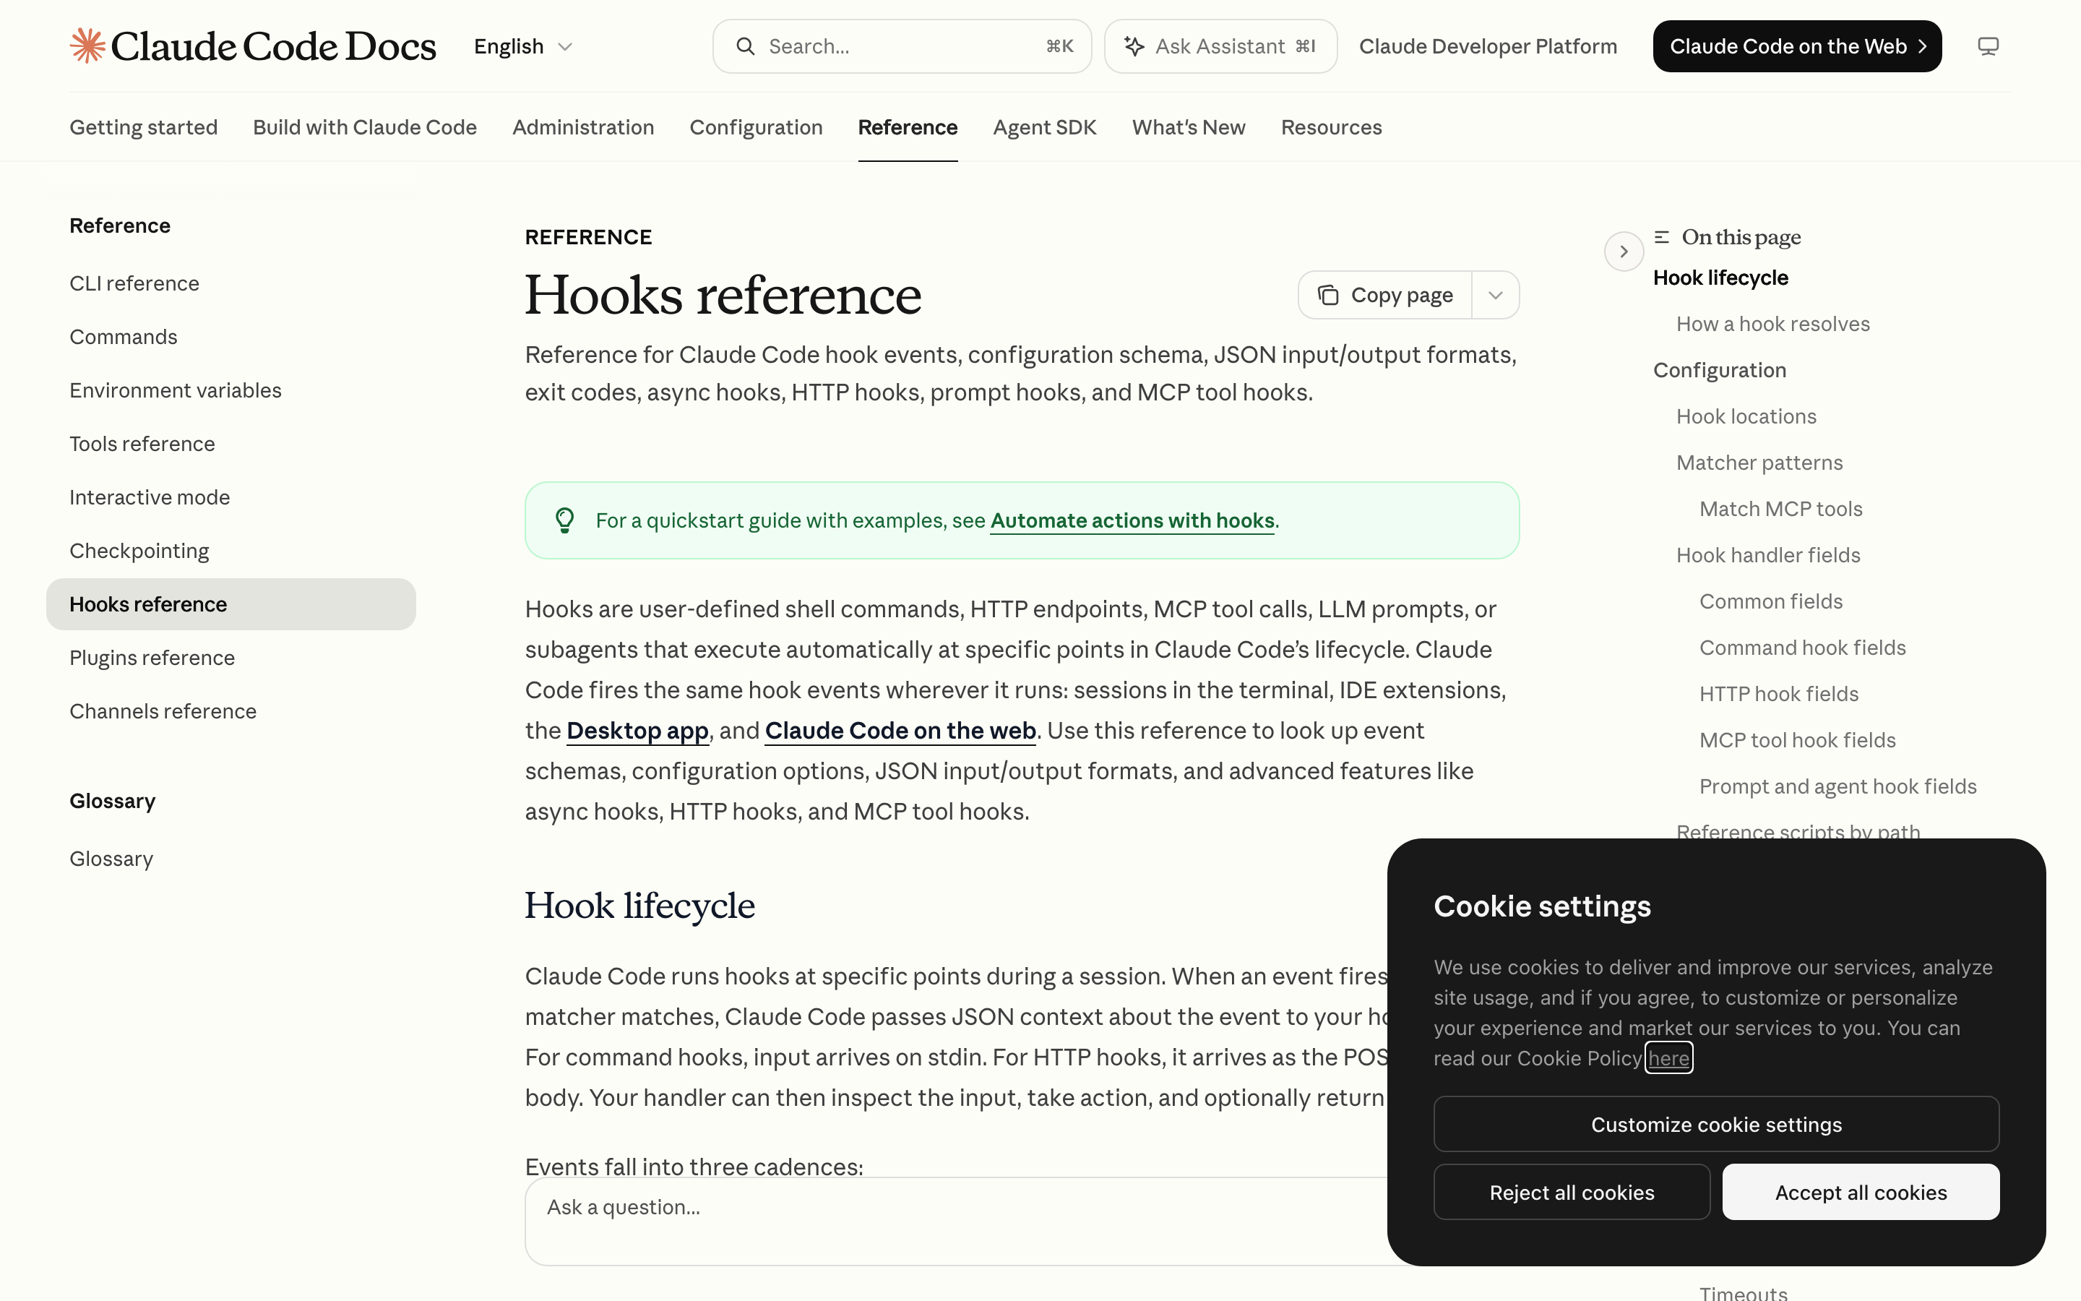Viewport: 2081px width, 1301px height.
Task: Jump to MCP tool hook fields section
Action: click(1797, 740)
